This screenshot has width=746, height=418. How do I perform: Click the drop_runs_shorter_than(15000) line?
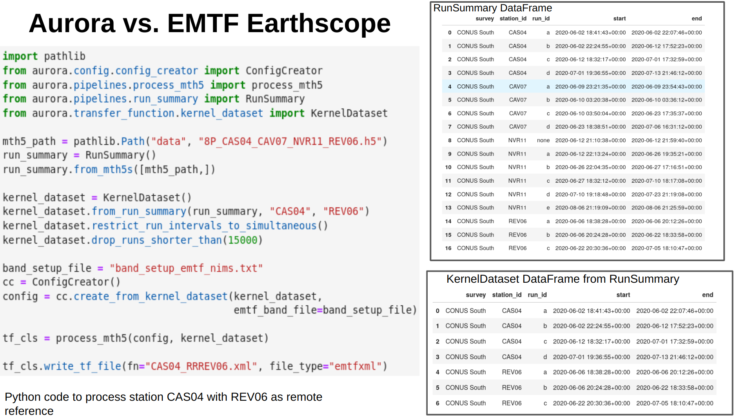coord(133,240)
